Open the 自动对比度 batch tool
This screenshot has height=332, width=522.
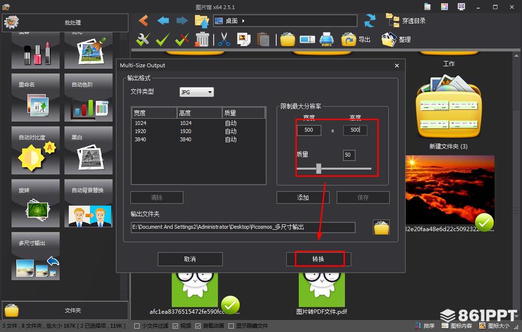click(36, 150)
